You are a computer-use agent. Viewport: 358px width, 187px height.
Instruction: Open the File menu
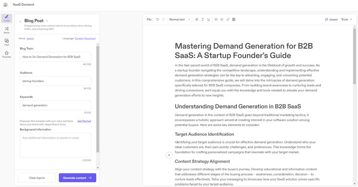coord(149,20)
